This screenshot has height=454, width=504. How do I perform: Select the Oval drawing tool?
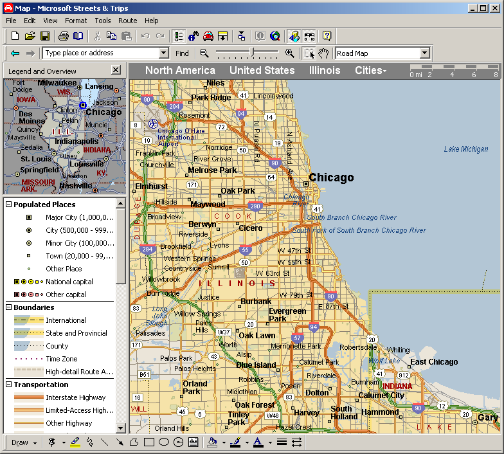163,442
